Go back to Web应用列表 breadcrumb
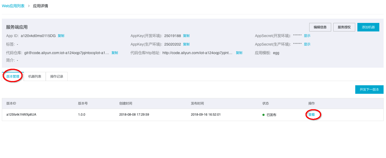 pyautogui.click(x=13, y=6)
